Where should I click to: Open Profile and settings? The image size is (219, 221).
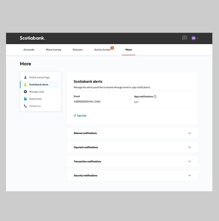(40, 77)
